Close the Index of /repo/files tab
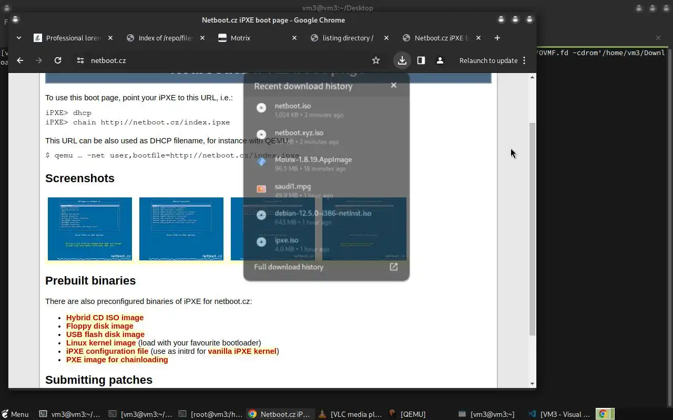Viewport: 673px width, 420px height. point(202,38)
